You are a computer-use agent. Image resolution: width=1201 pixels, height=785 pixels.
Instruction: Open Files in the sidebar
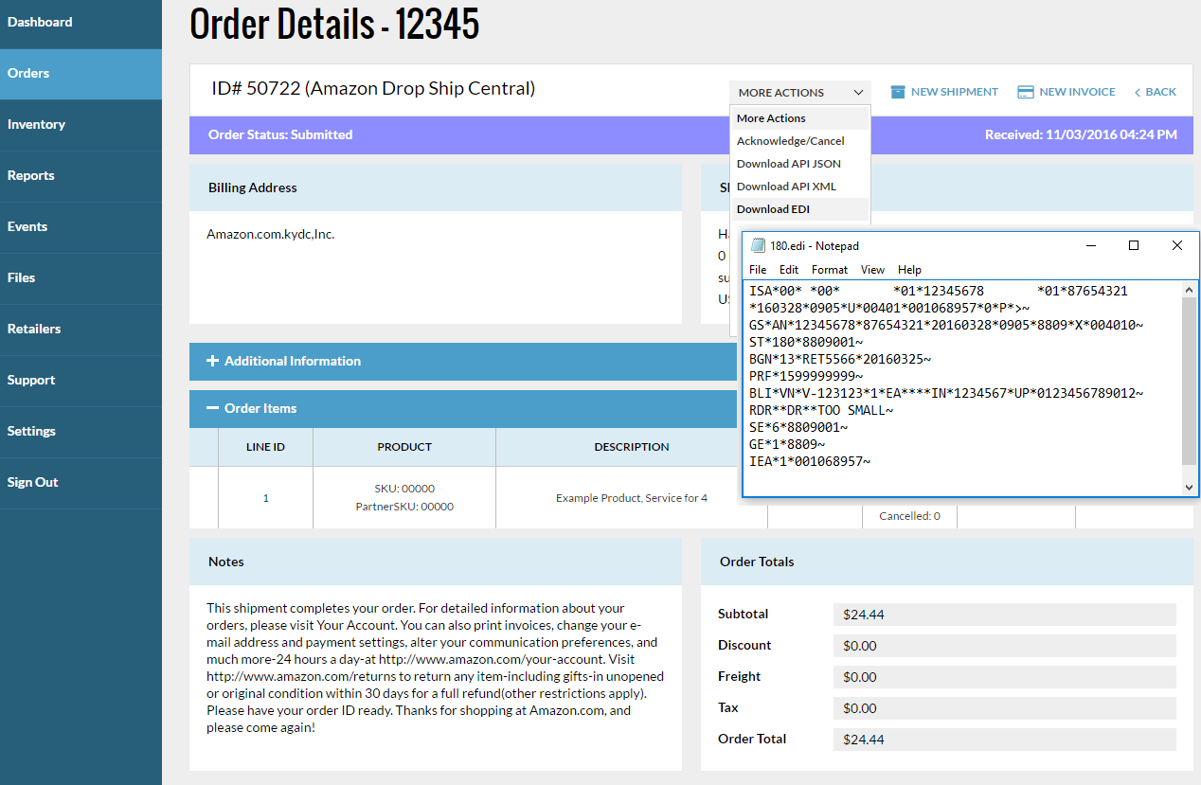(81, 277)
